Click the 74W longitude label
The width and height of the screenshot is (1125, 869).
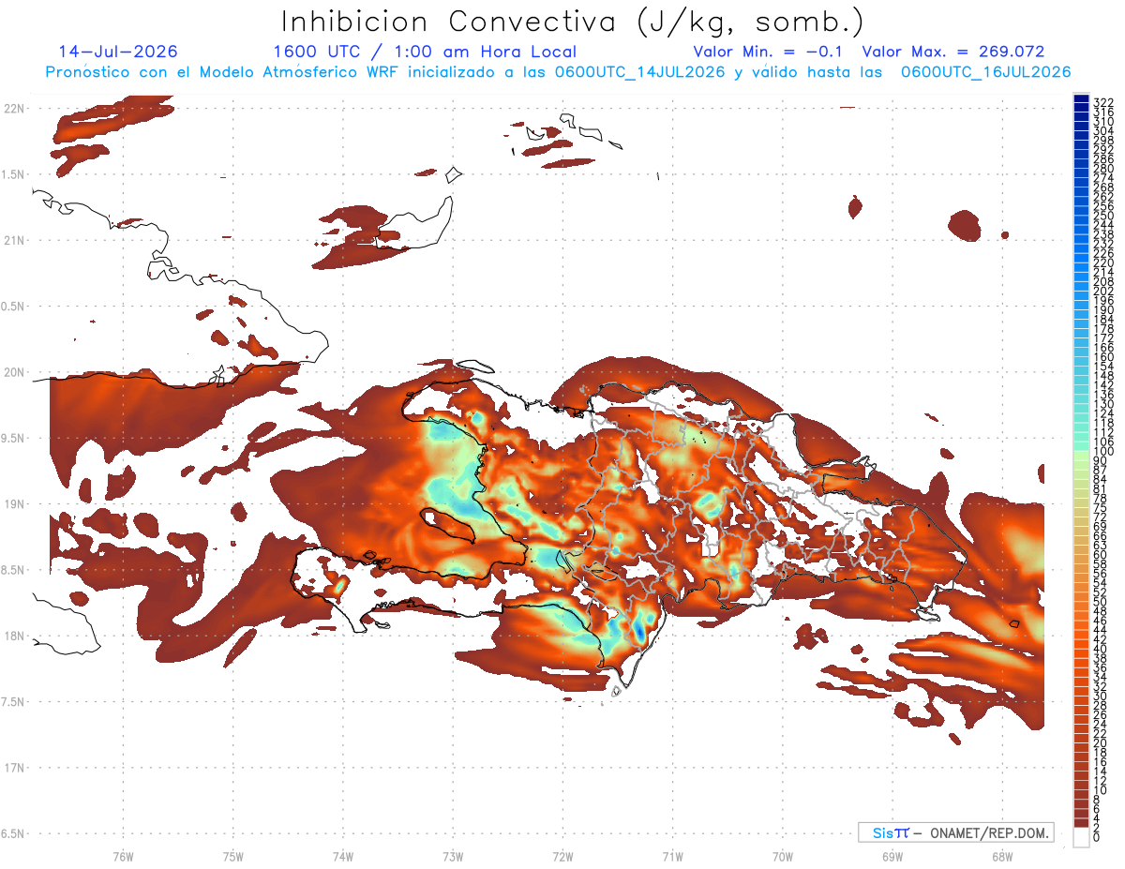tap(342, 856)
